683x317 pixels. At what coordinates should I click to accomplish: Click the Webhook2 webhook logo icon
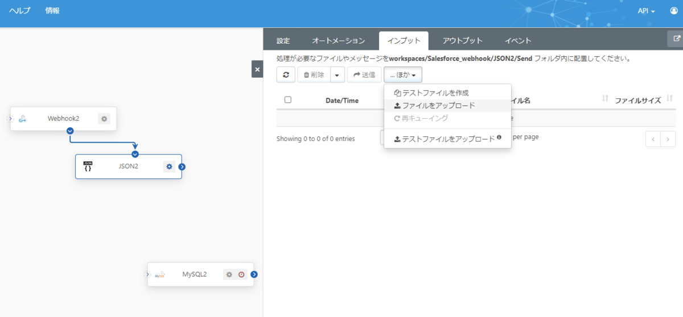[x=23, y=119]
